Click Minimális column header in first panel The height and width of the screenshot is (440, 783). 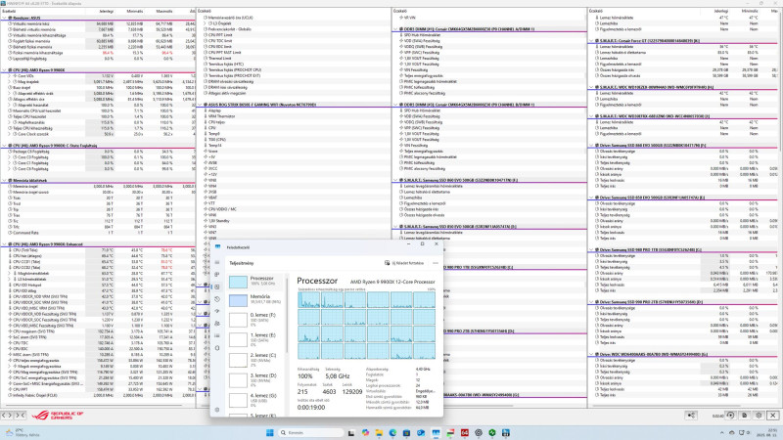pyautogui.click(x=134, y=11)
